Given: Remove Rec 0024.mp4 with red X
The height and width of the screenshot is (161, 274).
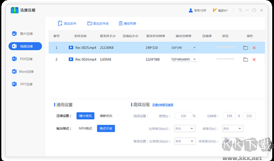Looking at the screenshot, I should click(254, 59).
